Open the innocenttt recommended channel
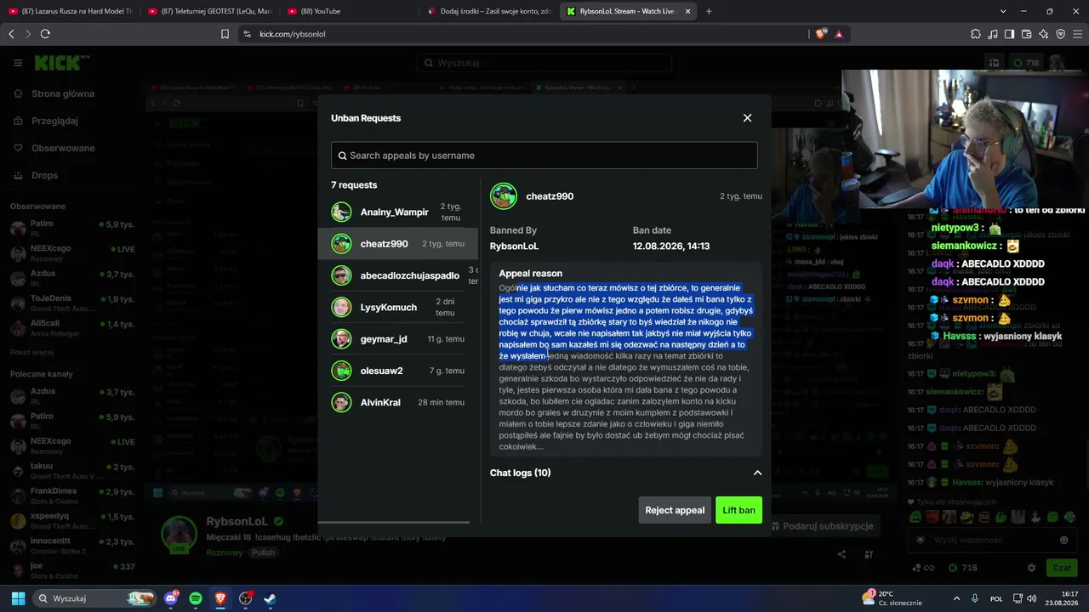 coord(73,546)
